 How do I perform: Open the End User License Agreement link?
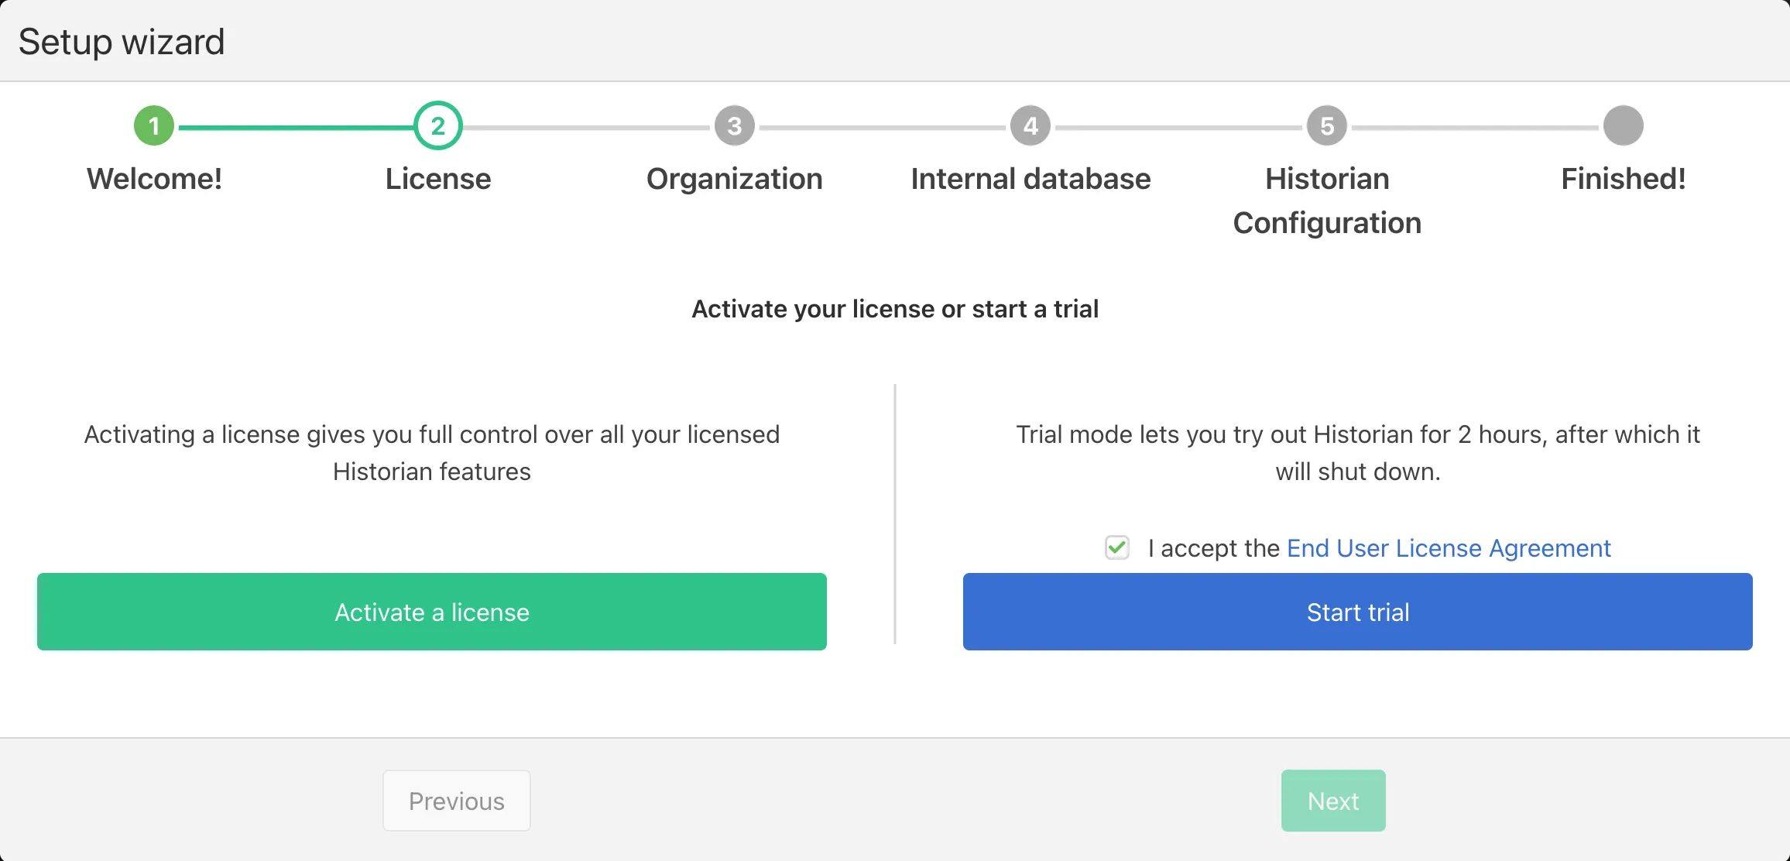pos(1449,548)
